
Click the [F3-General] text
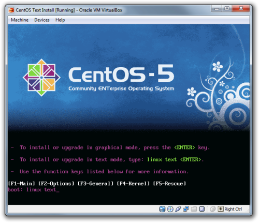95,184
